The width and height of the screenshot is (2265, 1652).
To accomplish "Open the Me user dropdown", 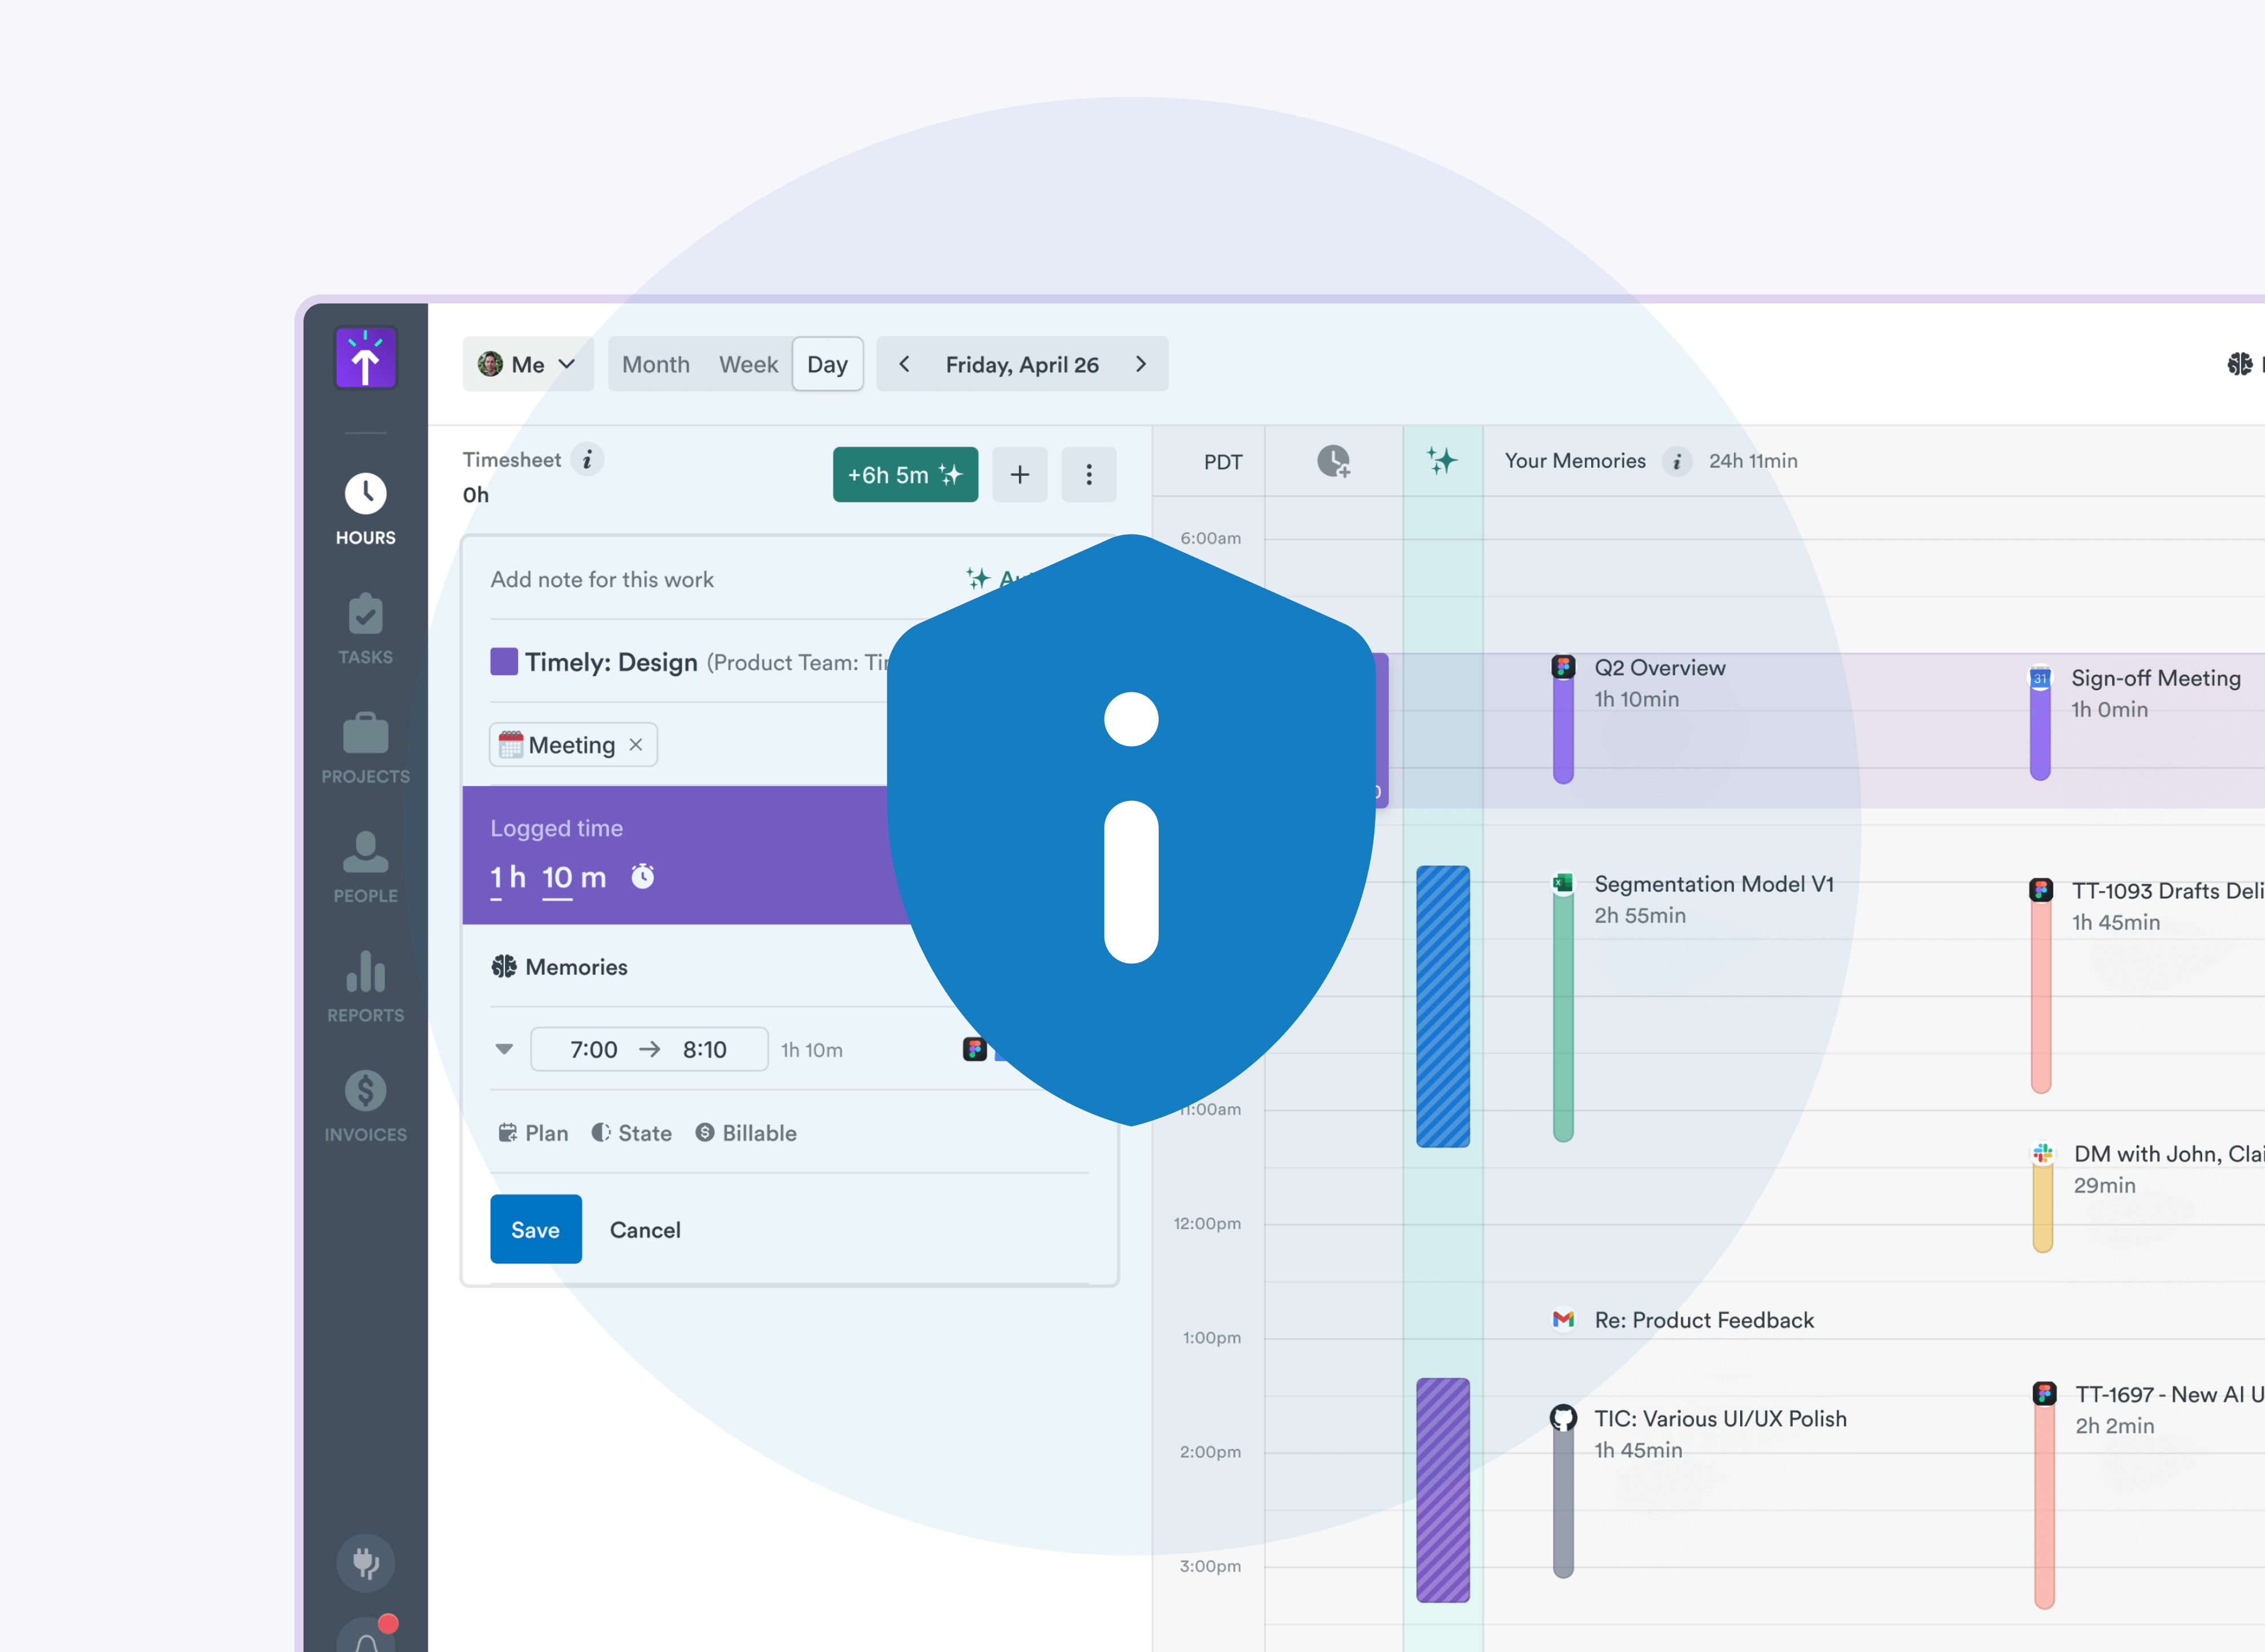I will (527, 365).
